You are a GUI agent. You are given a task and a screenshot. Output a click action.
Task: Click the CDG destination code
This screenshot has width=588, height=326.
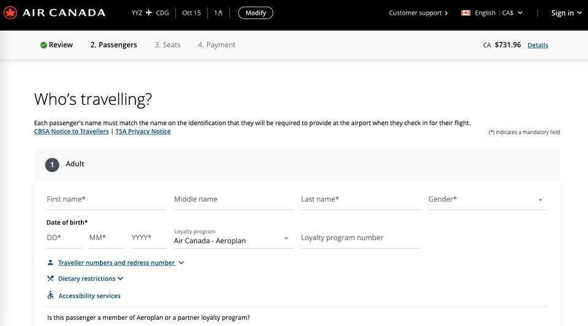coord(162,13)
